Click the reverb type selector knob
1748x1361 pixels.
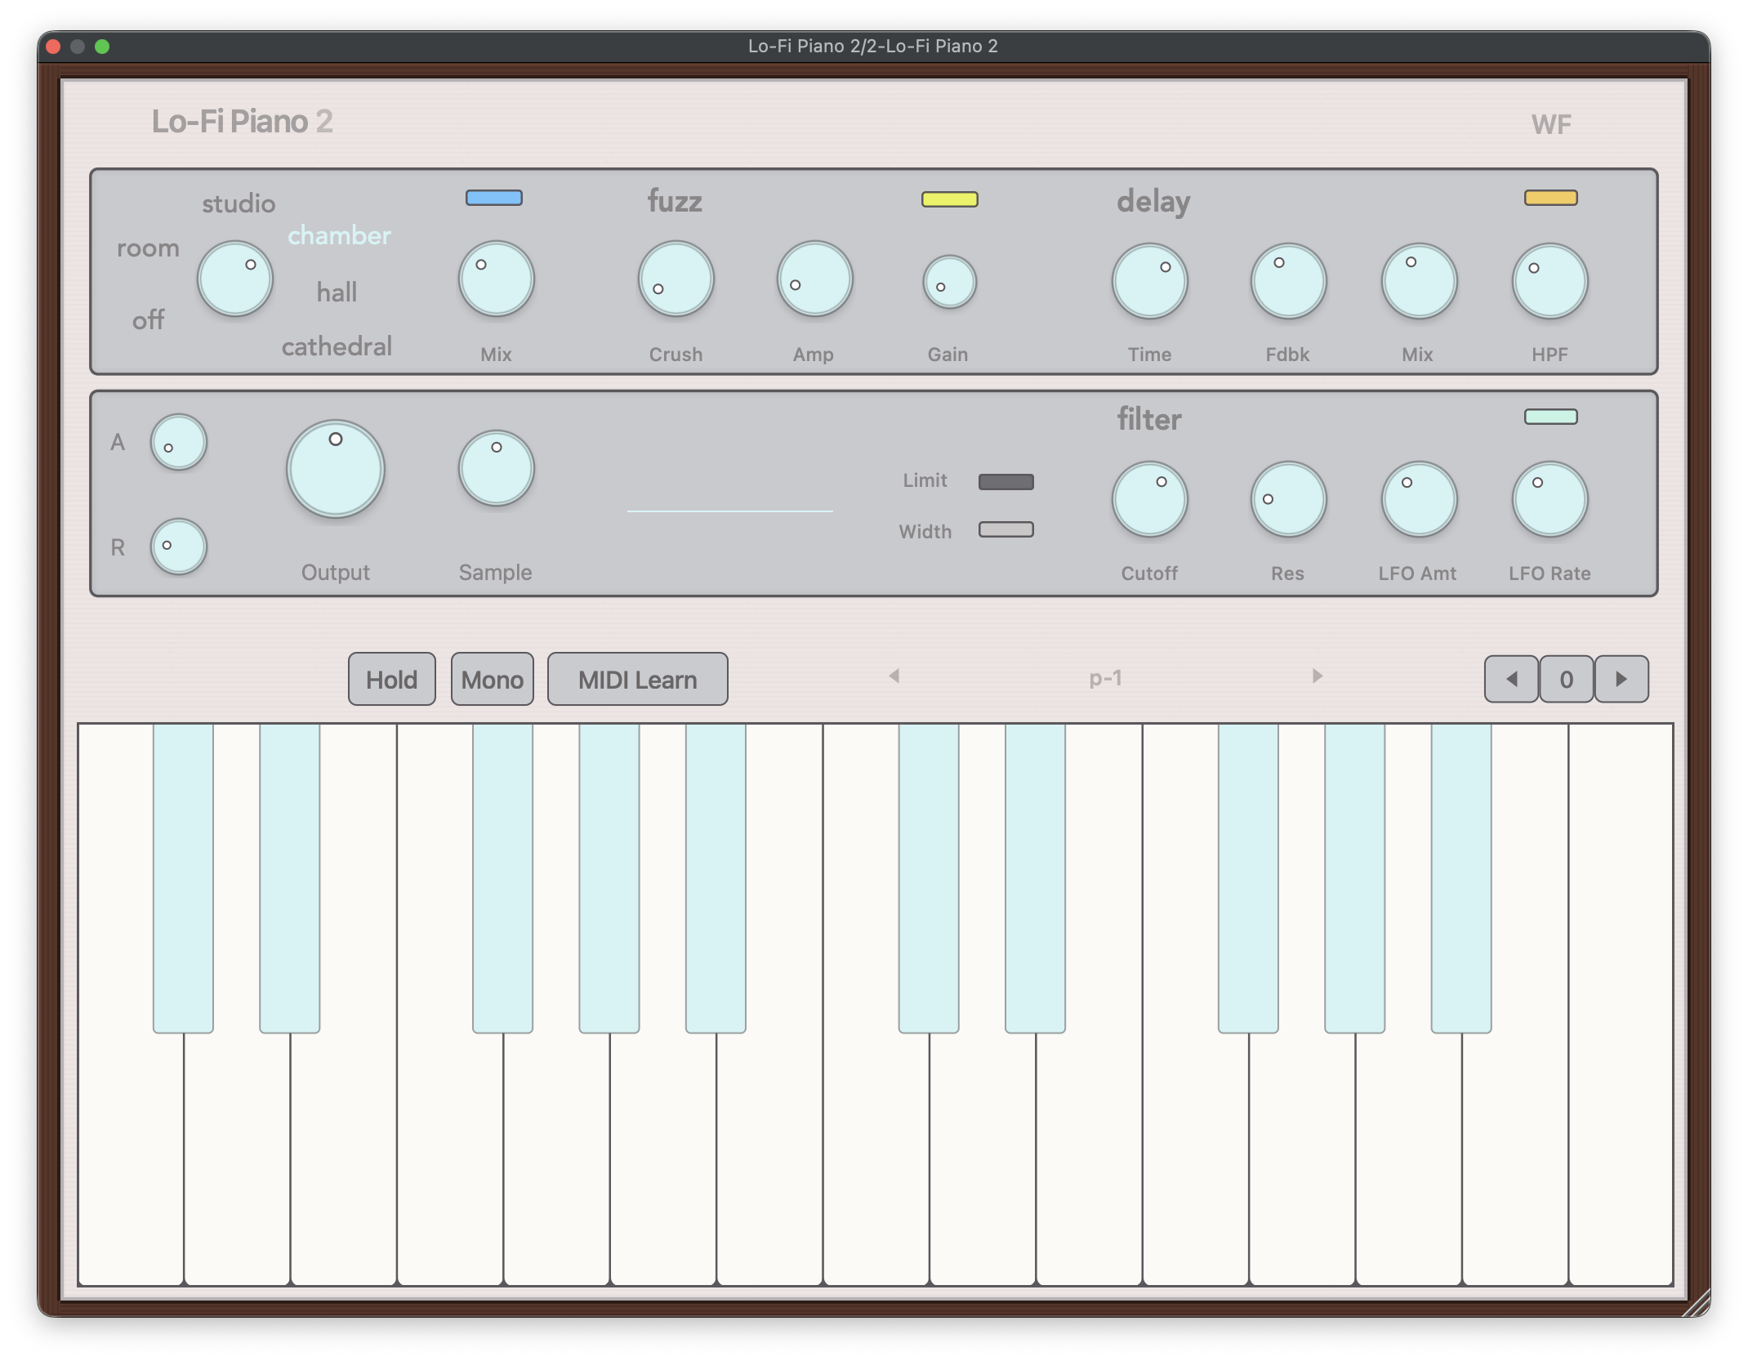tap(235, 279)
